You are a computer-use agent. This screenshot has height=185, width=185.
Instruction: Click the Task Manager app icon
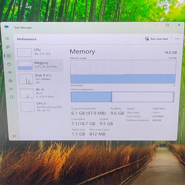click(7, 27)
